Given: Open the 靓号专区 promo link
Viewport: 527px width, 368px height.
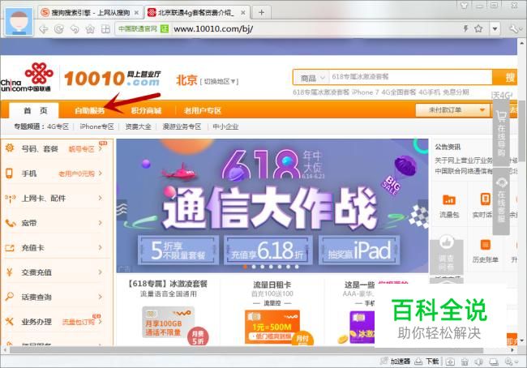Looking at the screenshot, I should pyautogui.click(x=81, y=149).
